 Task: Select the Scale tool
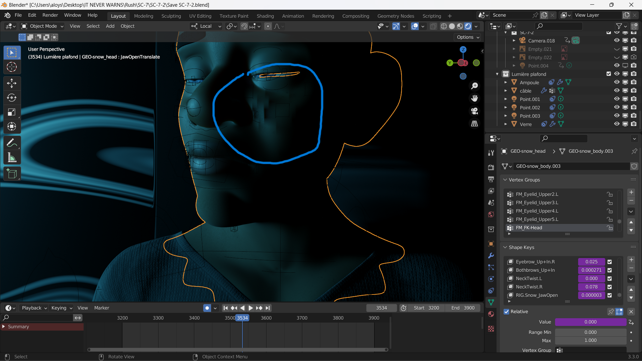coord(12,112)
